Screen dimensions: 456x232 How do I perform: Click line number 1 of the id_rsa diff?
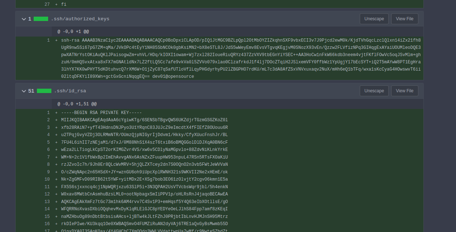[x=48, y=112]
